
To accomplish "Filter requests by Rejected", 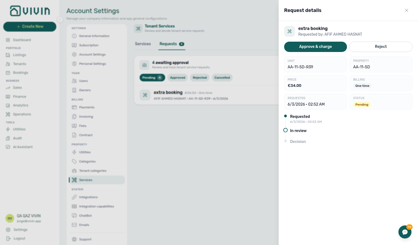I will click(200, 78).
